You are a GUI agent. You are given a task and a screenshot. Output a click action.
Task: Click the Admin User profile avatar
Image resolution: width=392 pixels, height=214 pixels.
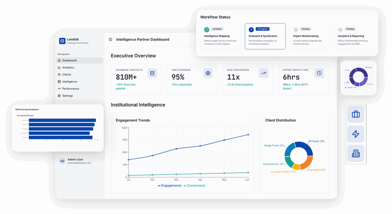tap(62, 161)
